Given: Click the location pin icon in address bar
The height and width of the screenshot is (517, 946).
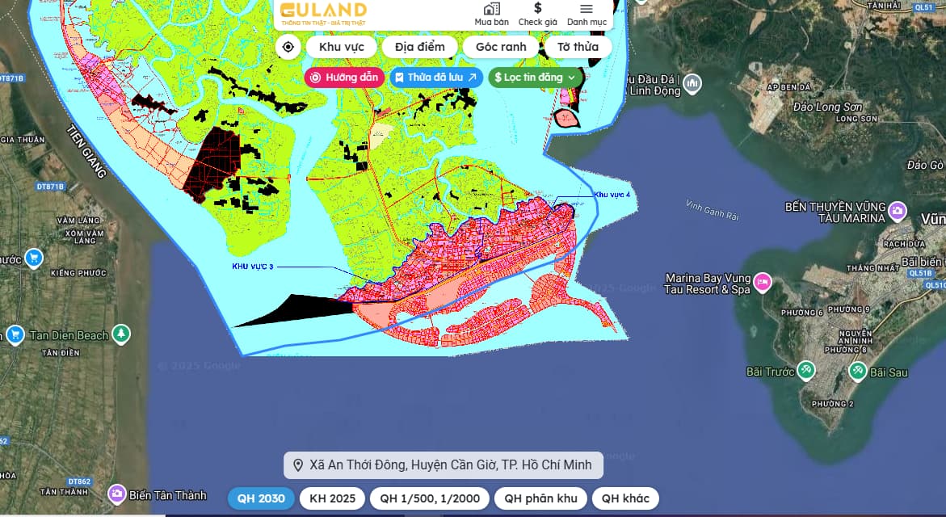Looking at the screenshot, I should [x=298, y=465].
